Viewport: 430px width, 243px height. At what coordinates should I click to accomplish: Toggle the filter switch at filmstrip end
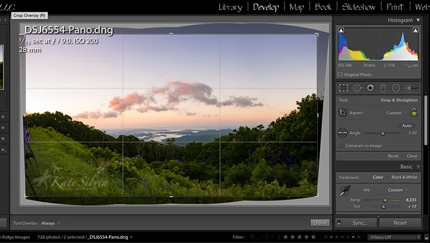(426, 237)
